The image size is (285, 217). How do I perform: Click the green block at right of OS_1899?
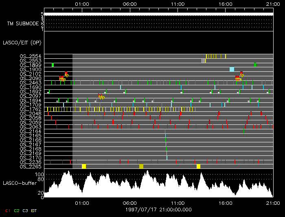click(255, 65)
